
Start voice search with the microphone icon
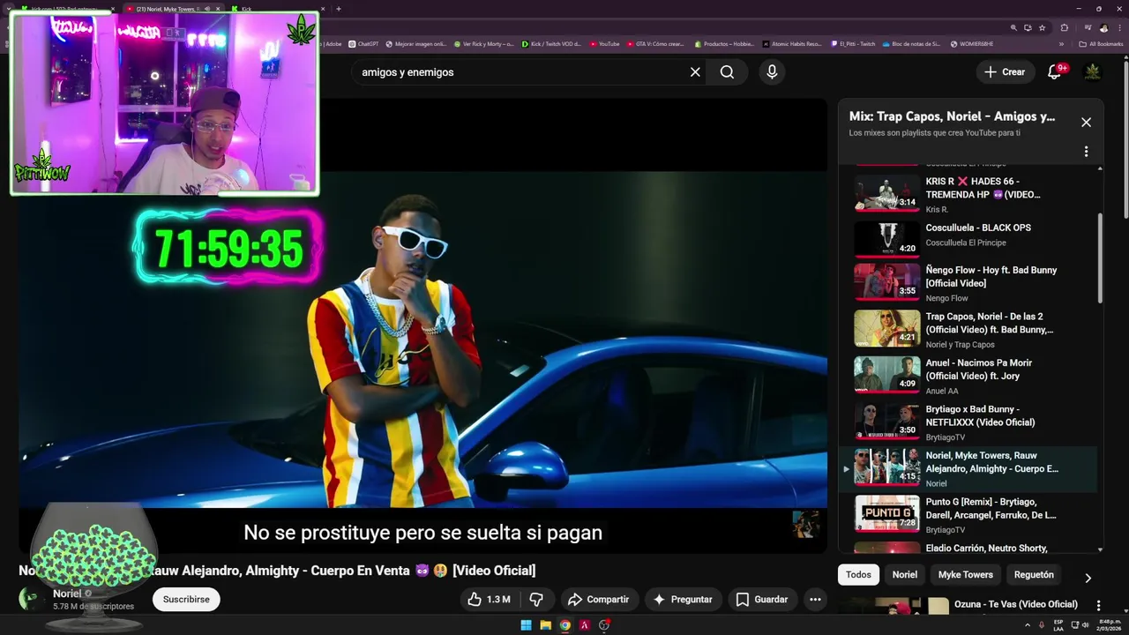point(772,72)
